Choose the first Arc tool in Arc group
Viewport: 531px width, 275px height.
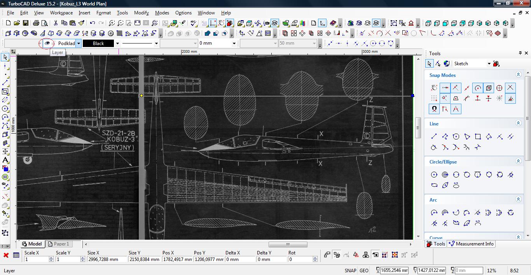point(434,212)
